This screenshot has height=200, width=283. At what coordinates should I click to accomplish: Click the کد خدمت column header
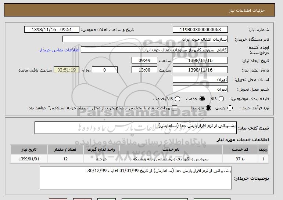tap(240, 150)
